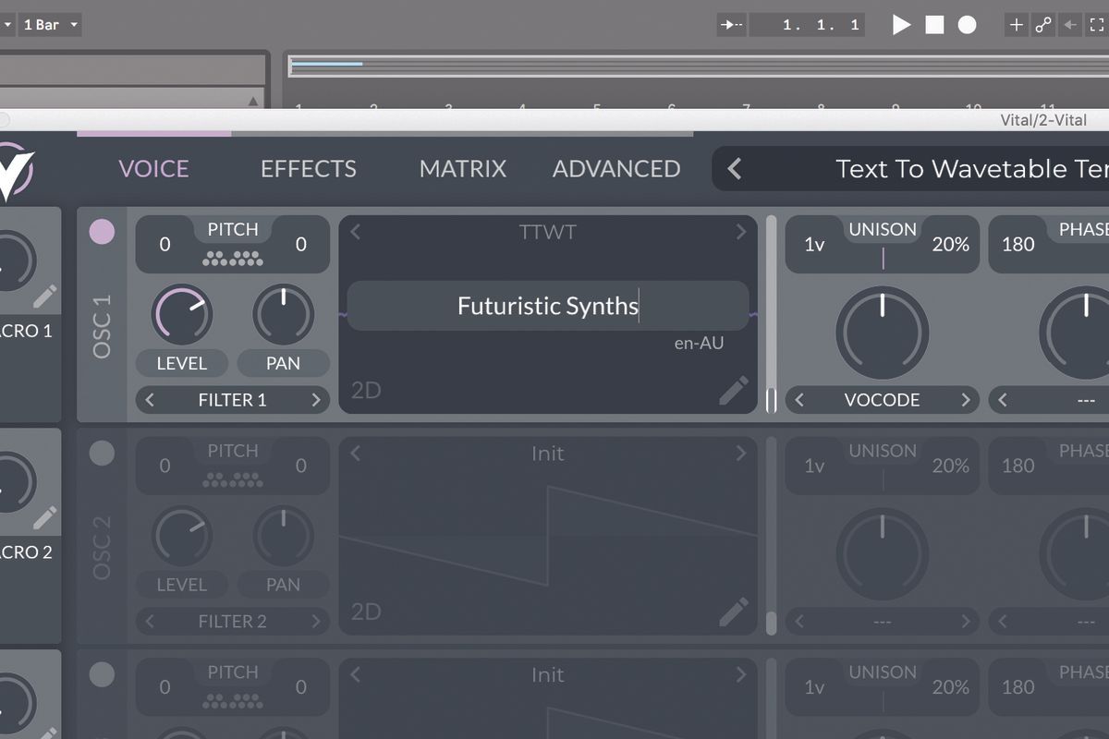The width and height of the screenshot is (1109, 739).
Task: Disable OSC 1 using its power toggle
Action: (102, 232)
